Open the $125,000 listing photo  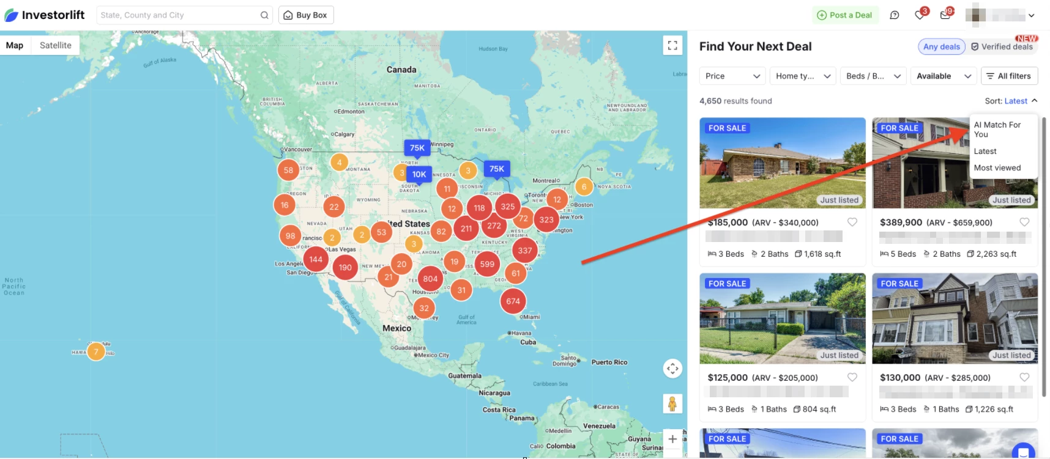point(782,318)
